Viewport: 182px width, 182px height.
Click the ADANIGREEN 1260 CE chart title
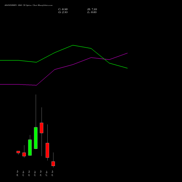[x=28, y=5]
